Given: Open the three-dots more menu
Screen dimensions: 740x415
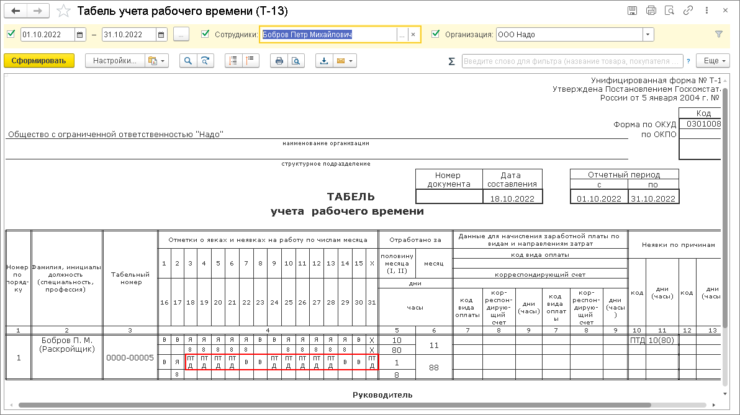Looking at the screenshot, I should (x=706, y=11).
